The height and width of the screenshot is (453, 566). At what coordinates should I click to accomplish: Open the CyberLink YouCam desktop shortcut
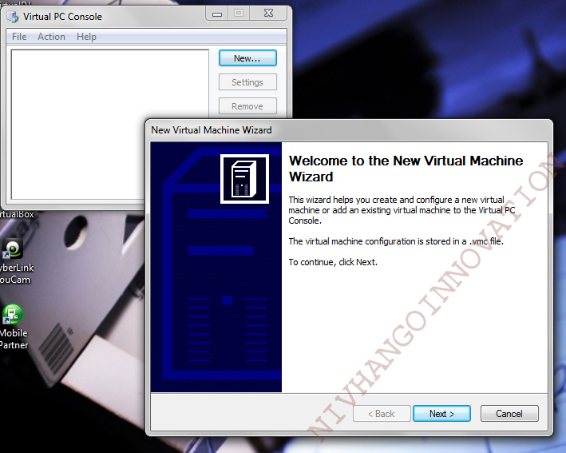(14, 260)
